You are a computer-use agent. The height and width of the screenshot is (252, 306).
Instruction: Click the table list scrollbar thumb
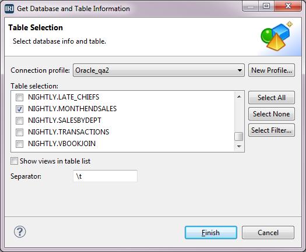tap(239, 136)
